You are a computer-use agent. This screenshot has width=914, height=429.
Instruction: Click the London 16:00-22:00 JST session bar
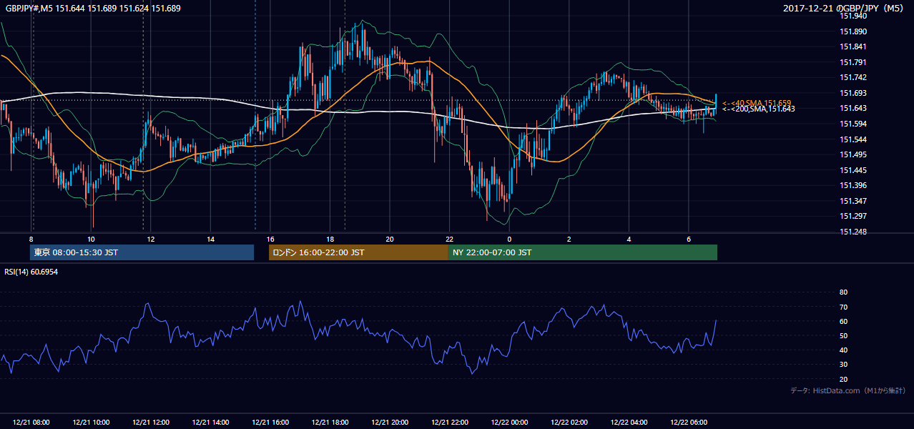point(358,252)
